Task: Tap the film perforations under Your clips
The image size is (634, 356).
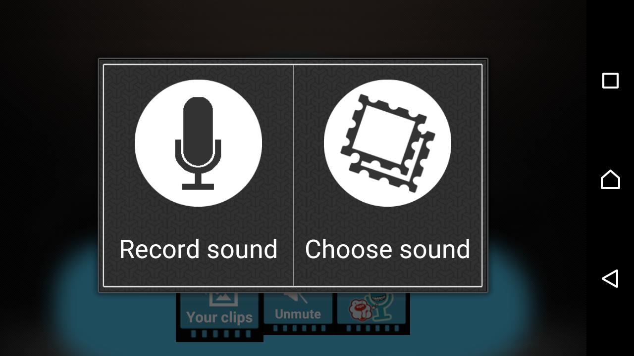Action: (x=219, y=334)
